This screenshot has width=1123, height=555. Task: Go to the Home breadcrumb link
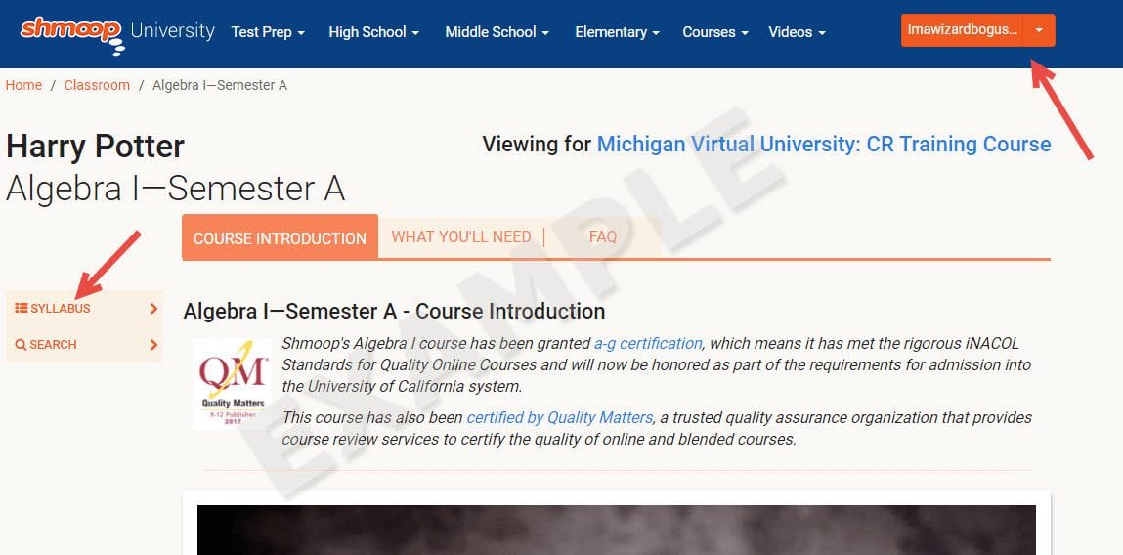[23, 85]
